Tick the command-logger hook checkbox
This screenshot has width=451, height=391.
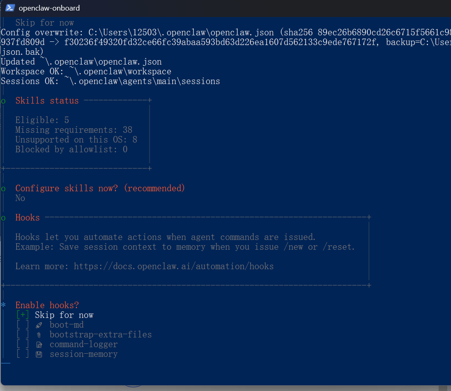coord(23,344)
